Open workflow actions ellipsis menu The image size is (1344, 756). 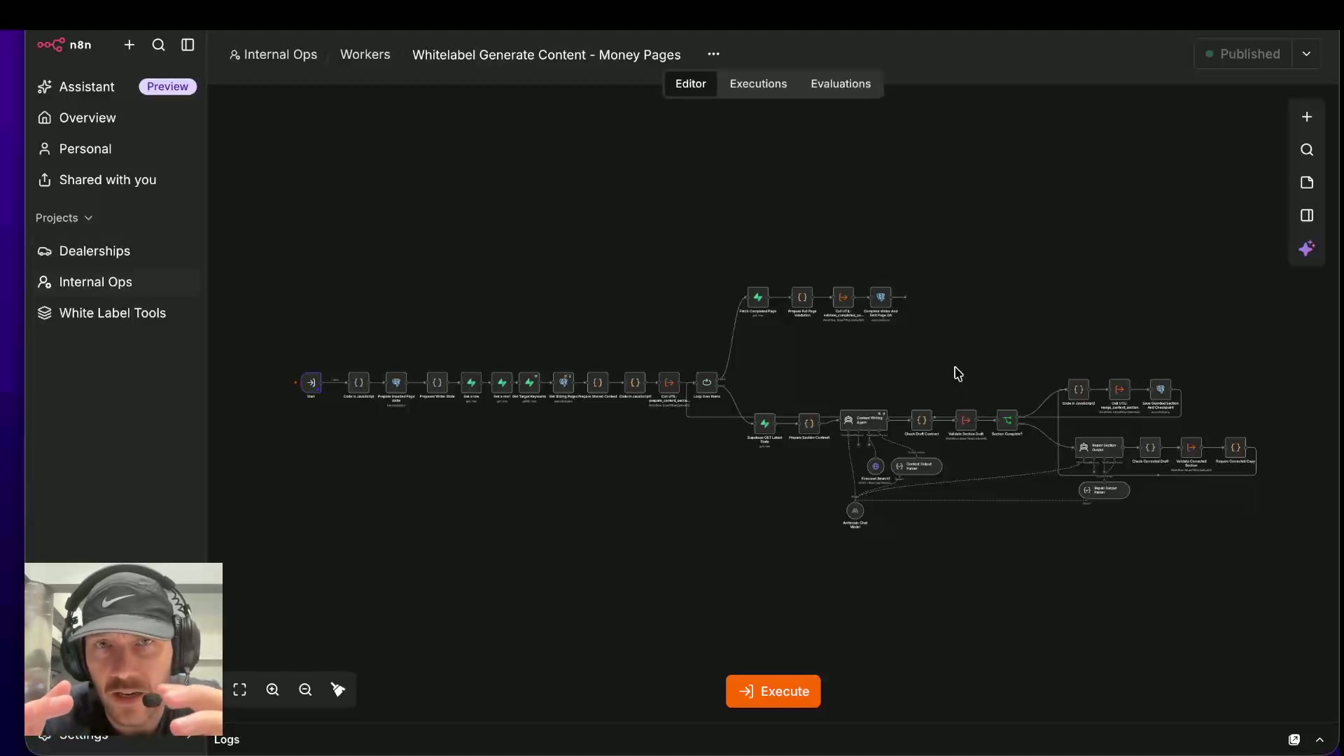coord(713,54)
